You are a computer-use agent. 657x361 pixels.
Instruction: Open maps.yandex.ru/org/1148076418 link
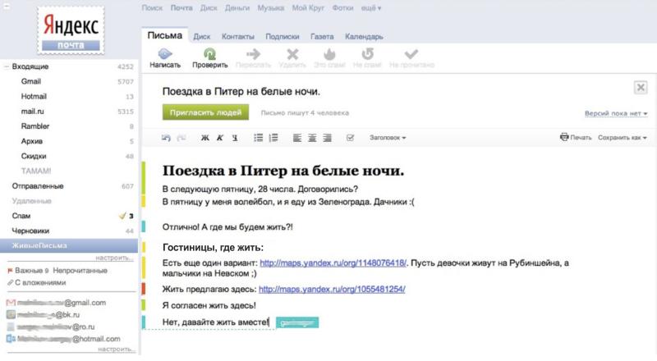(333, 263)
